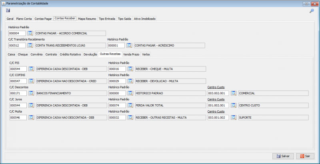Click the Histórico Padrão 000016 code field
This screenshot has width=320, height=164.
click(x=116, y=69)
